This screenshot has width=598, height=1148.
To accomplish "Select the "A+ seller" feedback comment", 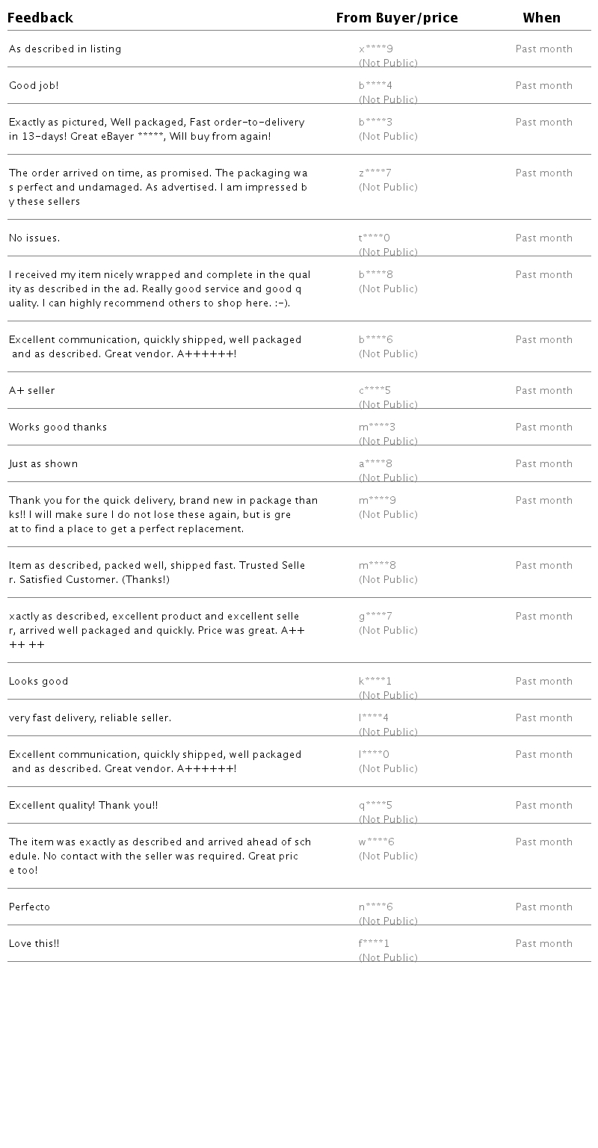I will tap(32, 391).
